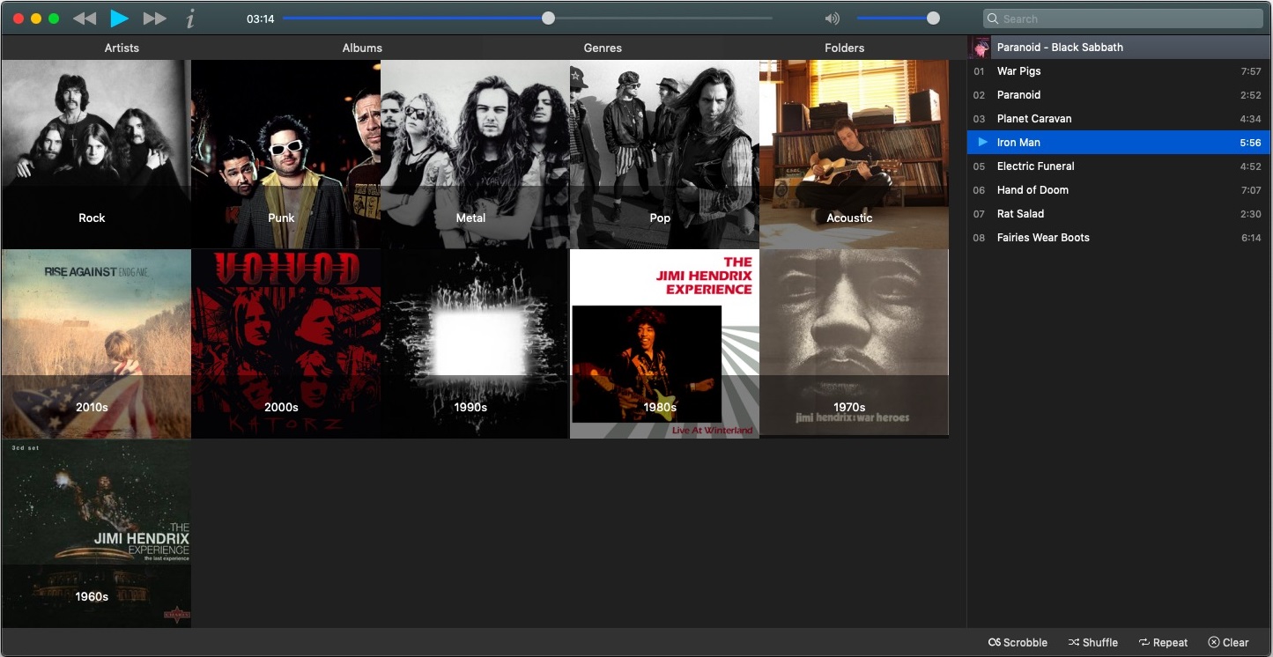This screenshot has width=1273, height=657.
Task: Open the Folders tab
Action: [x=844, y=48]
